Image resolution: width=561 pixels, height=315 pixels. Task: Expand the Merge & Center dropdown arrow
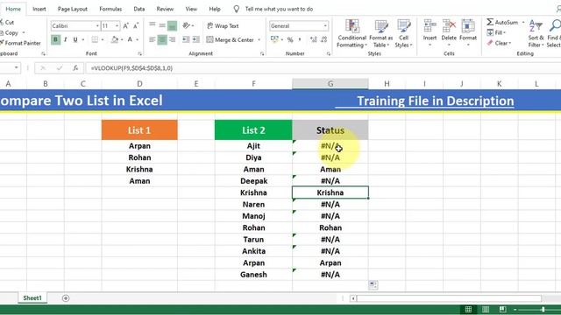pos(259,40)
